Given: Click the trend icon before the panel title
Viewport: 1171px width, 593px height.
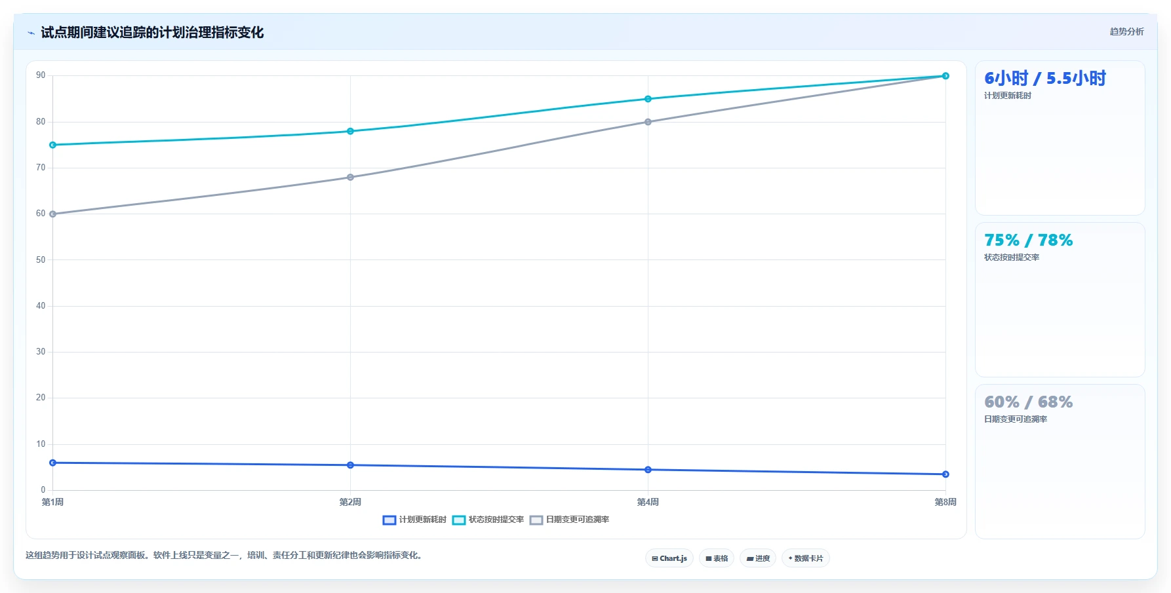Looking at the screenshot, I should tap(31, 33).
